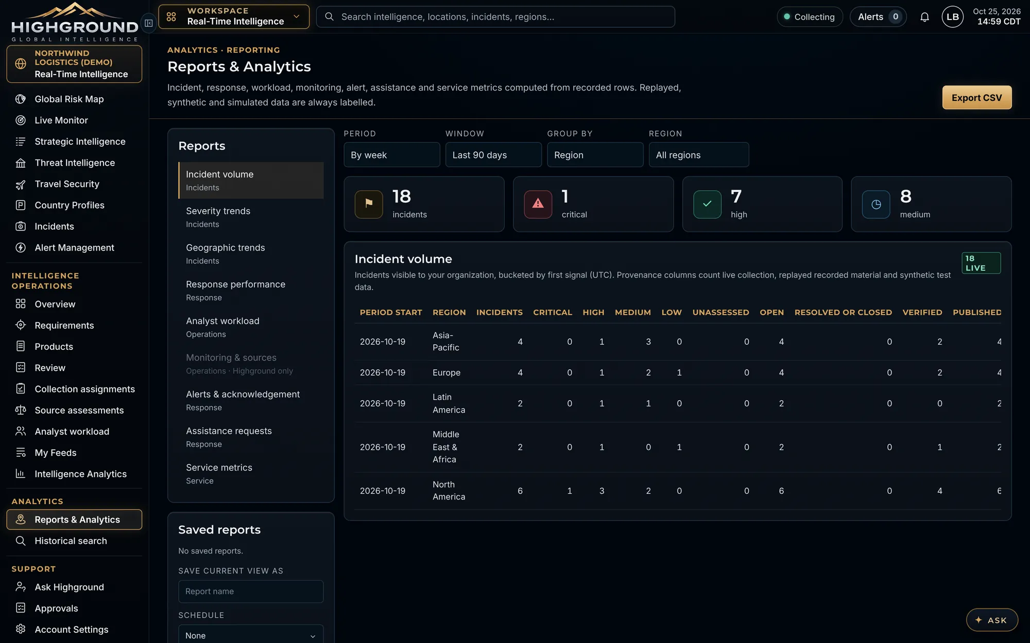Click the Source assessments scale icon

coord(21,410)
